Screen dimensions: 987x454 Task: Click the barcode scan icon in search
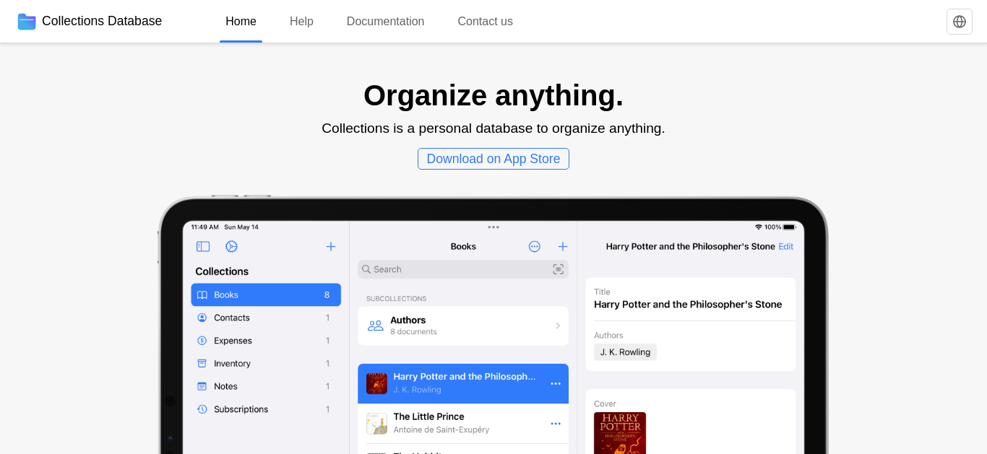tap(559, 269)
